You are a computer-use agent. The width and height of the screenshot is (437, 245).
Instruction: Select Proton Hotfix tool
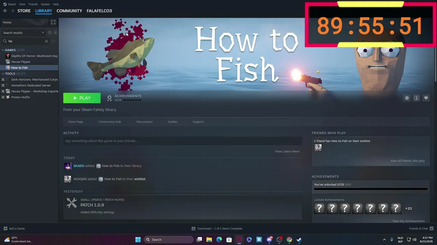(x=20, y=97)
